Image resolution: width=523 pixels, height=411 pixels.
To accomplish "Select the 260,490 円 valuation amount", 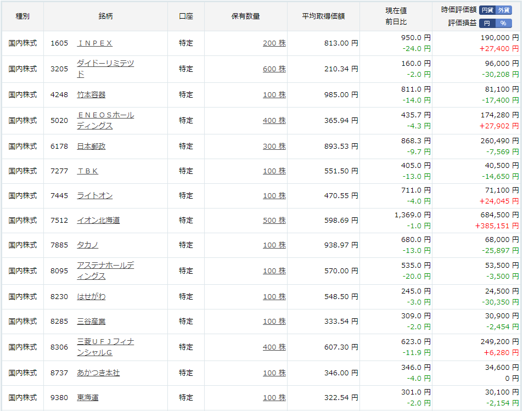I will click(x=499, y=141).
